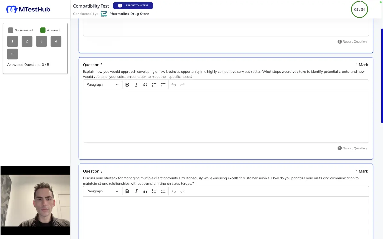Jump to question 4 in navigator
This screenshot has width=383, height=239.
(x=56, y=41)
